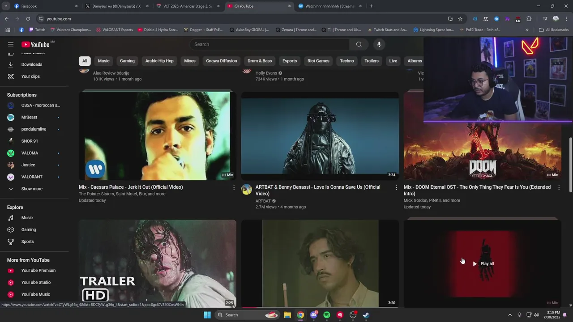The height and width of the screenshot is (322, 573).
Task: Open browser extensions puzzle icon
Action: point(529,19)
